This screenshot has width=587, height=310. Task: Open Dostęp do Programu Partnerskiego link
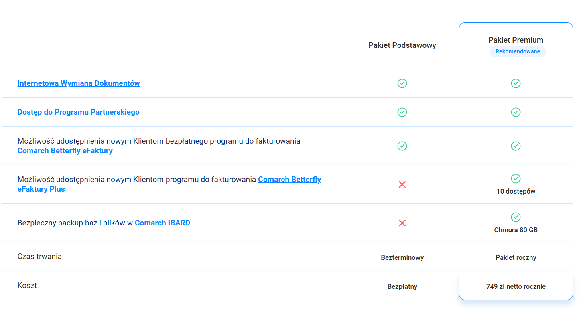[x=79, y=112]
